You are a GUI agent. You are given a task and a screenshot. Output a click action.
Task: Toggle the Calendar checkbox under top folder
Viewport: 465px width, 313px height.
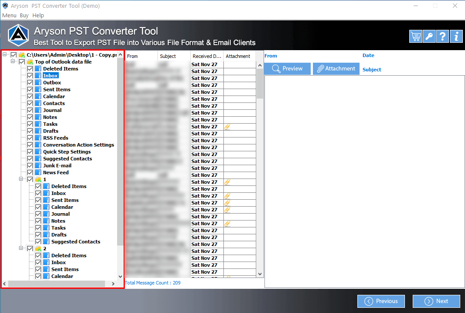(30, 96)
